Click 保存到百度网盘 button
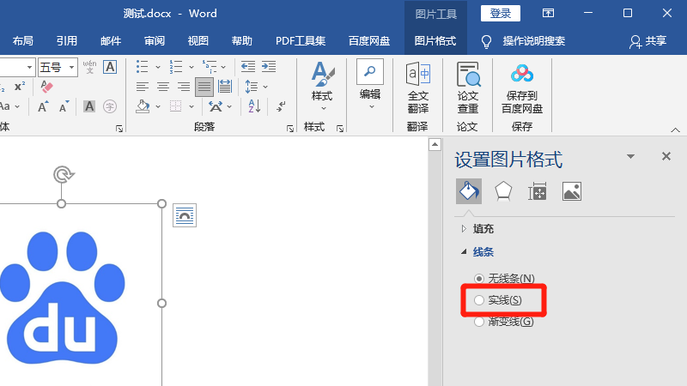 point(522,87)
